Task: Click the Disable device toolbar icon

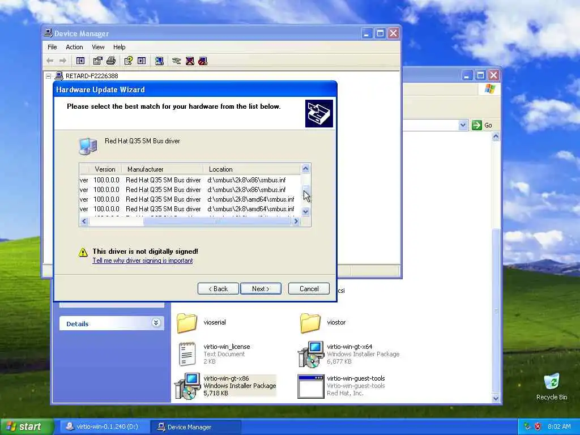Action: pos(203,61)
